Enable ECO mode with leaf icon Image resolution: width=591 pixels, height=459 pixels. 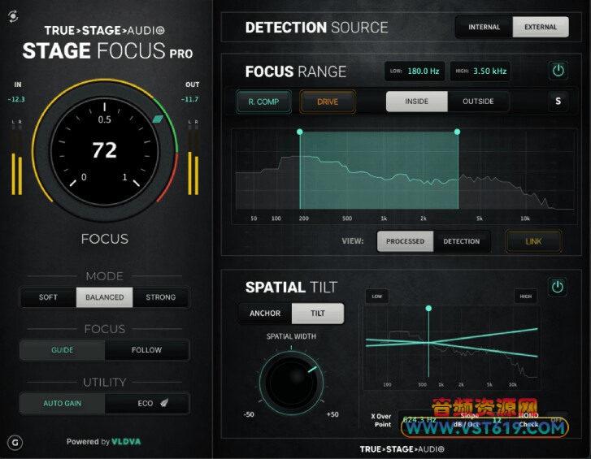[146, 404]
